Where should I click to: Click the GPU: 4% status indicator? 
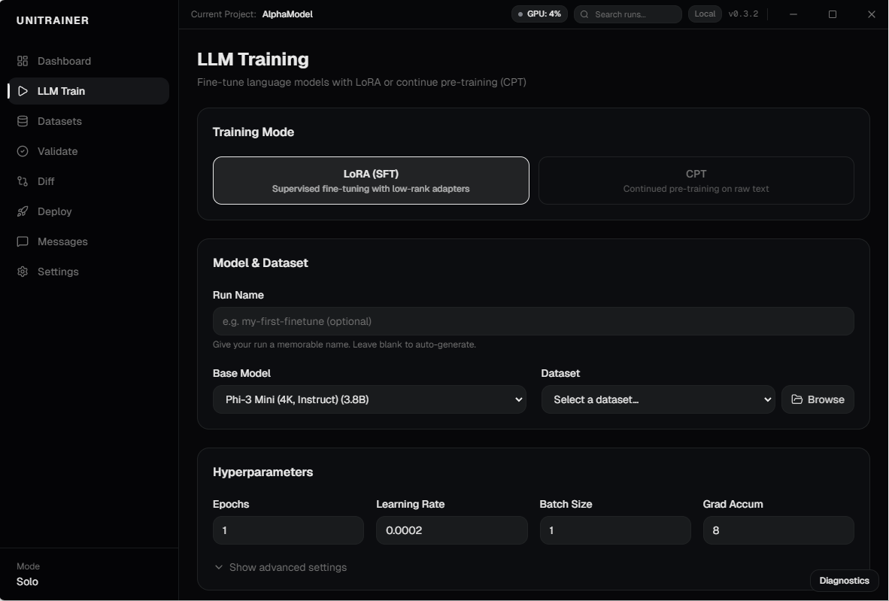(x=539, y=14)
